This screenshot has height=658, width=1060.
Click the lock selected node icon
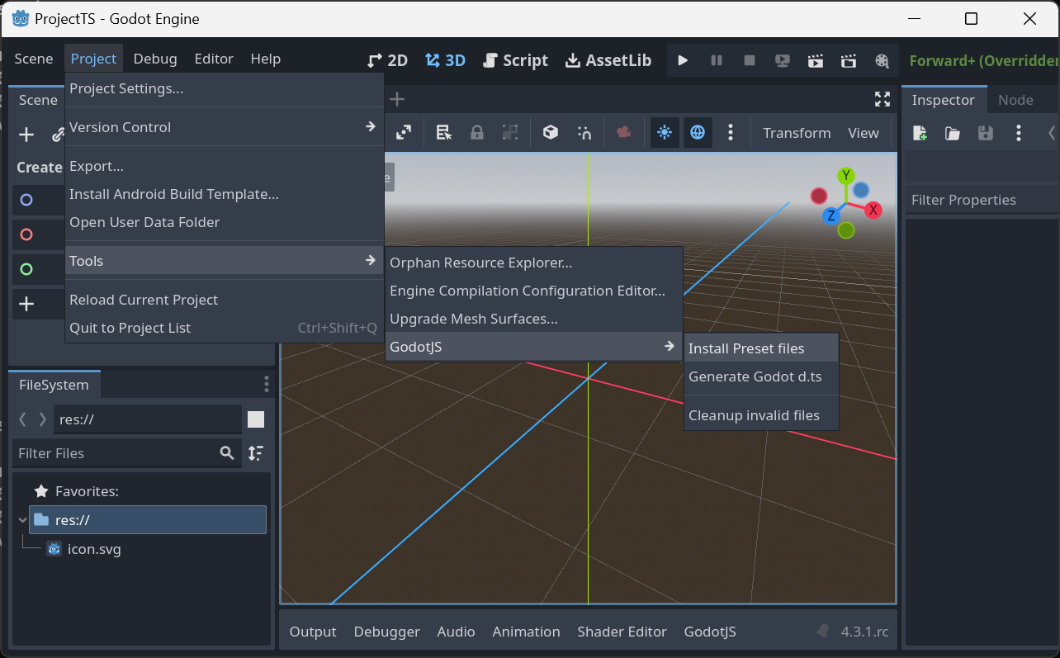click(477, 132)
